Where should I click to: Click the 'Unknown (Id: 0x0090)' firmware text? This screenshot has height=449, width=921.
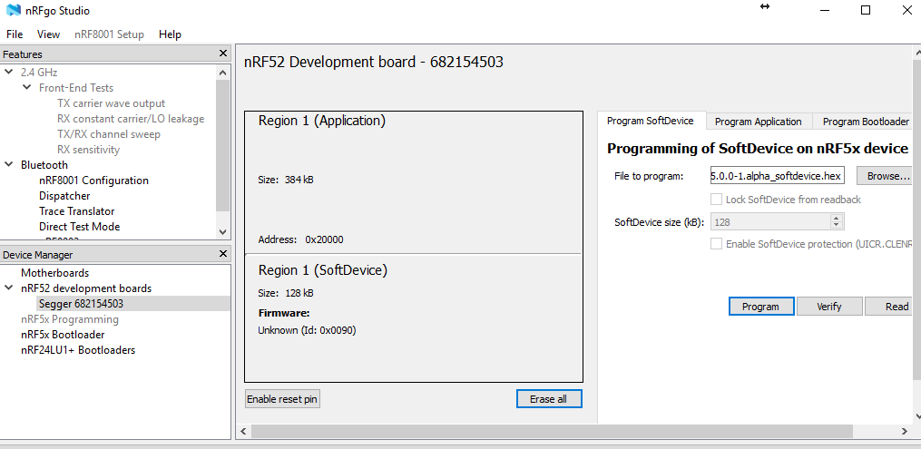(307, 330)
